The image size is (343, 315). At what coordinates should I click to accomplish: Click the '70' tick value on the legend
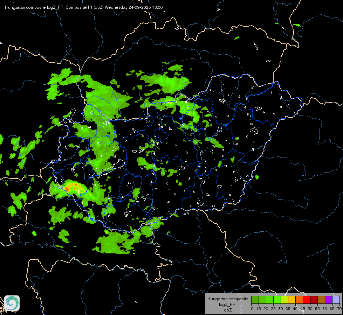tap(339, 309)
